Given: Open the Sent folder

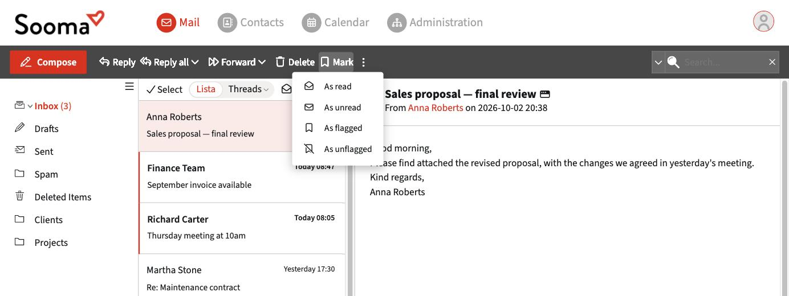Looking at the screenshot, I should coord(44,151).
